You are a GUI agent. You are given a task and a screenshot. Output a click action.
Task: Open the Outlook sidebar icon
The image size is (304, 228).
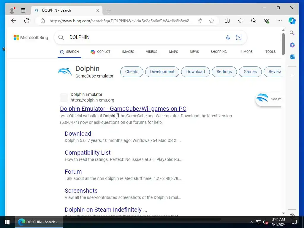[x=292, y=57]
